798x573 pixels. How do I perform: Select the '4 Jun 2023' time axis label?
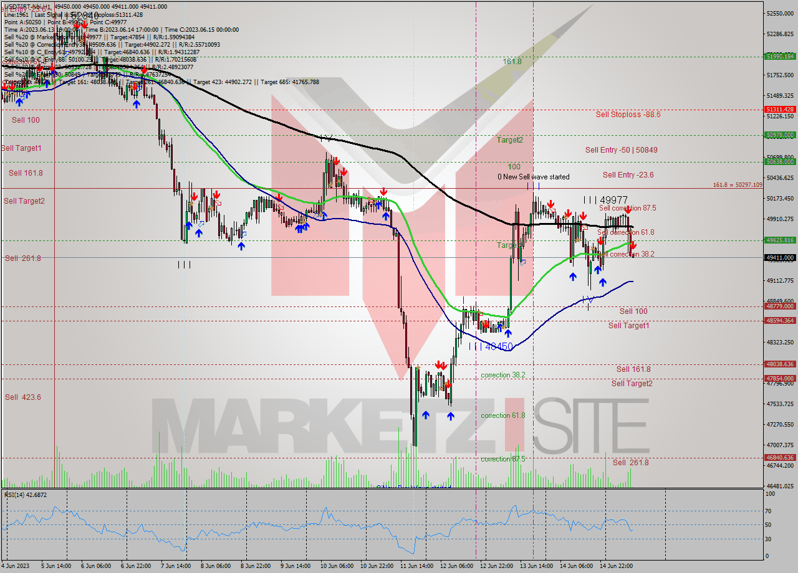tap(16, 566)
